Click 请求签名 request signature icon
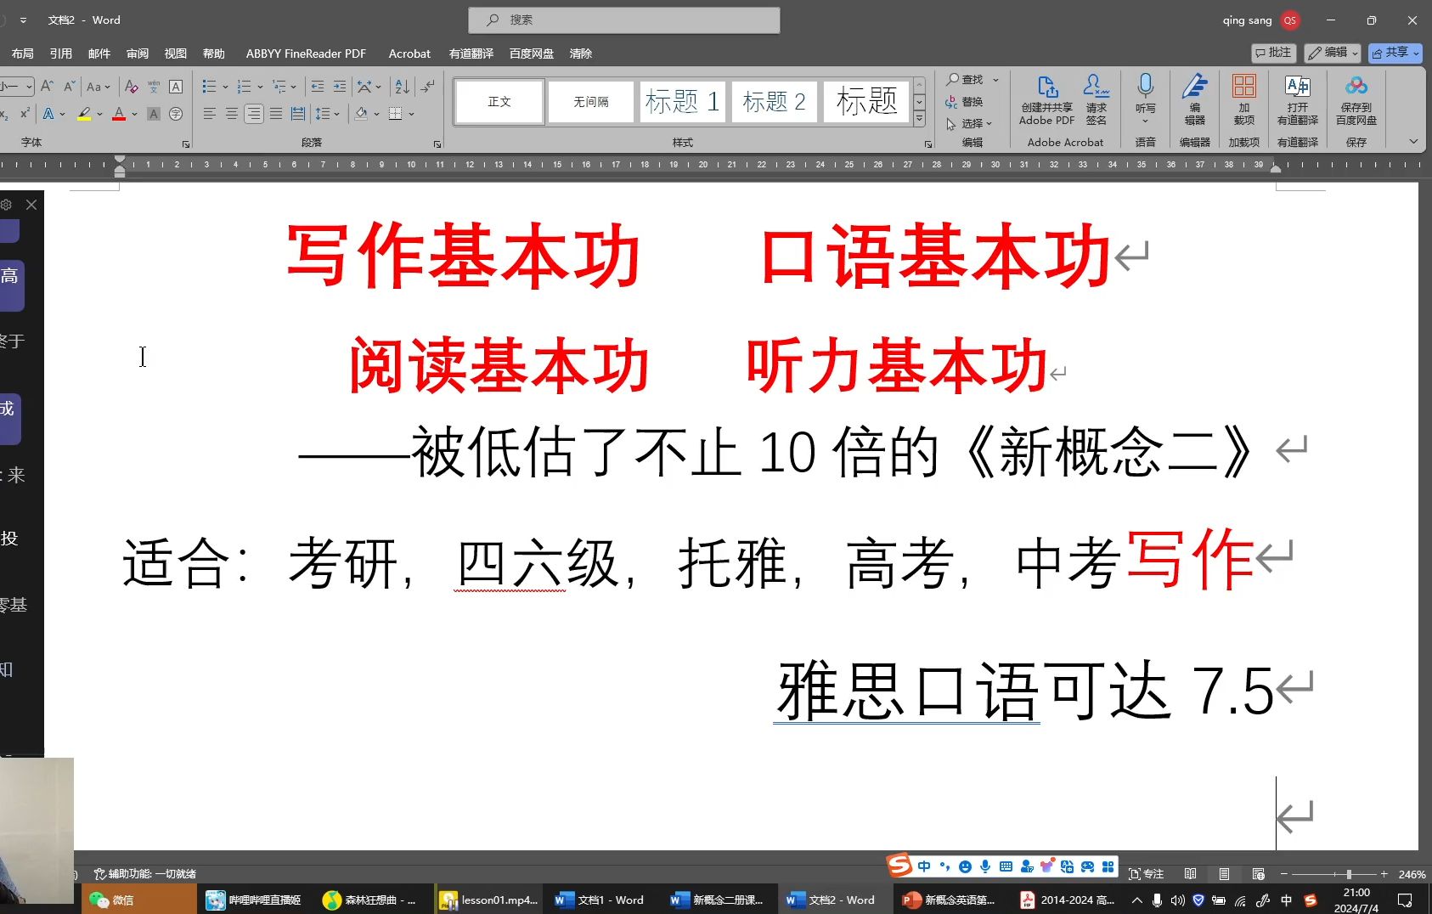This screenshot has height=914, width=1432. 1097,100
